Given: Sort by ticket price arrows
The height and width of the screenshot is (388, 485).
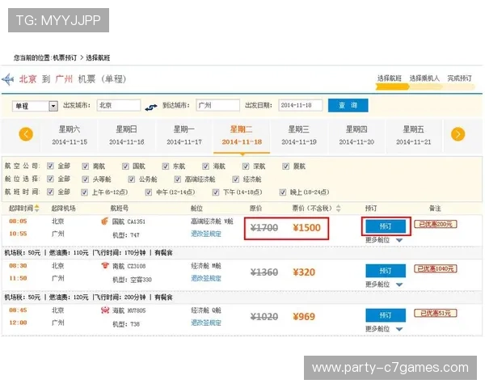Looking at the screenshot, I should click(339, 209).
